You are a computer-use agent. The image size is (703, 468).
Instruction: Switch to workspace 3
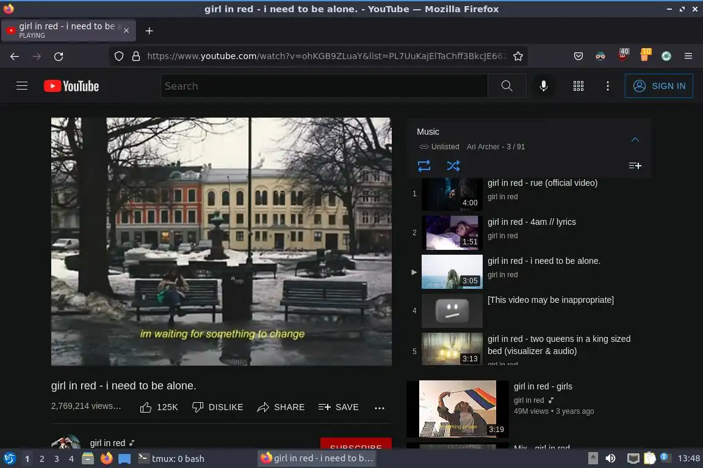(57, 459)
